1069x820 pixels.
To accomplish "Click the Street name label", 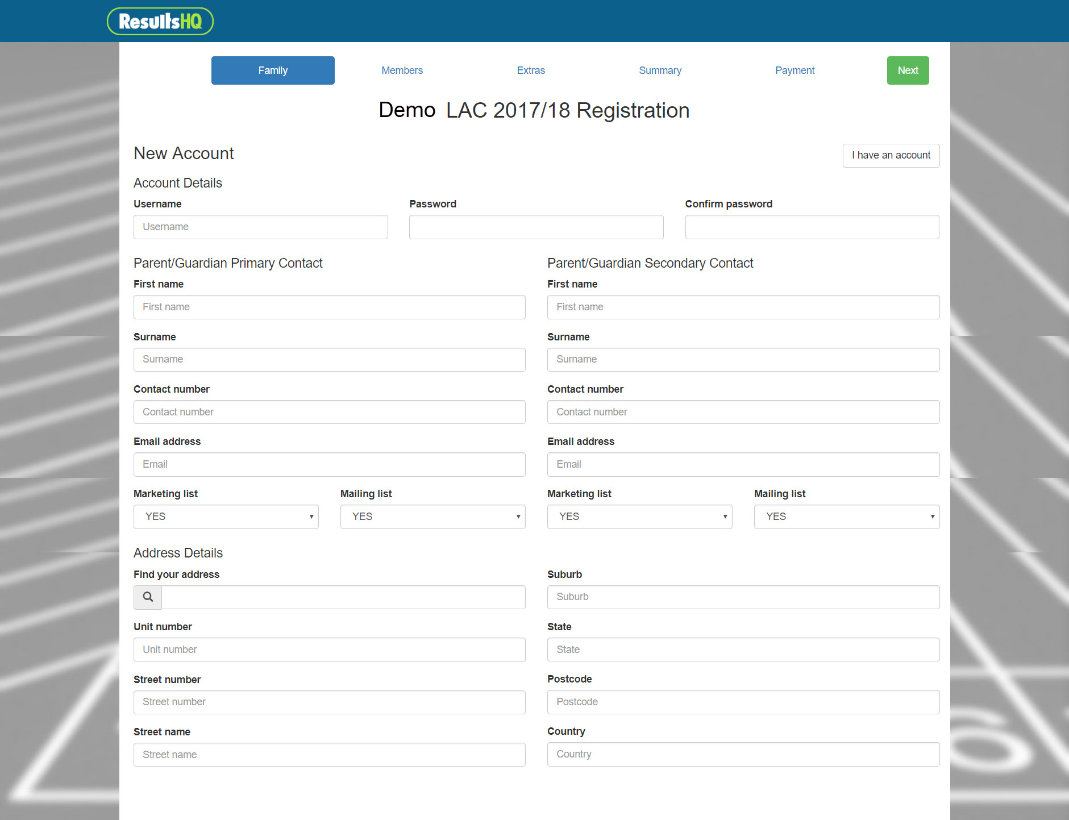I will (162, 732).
